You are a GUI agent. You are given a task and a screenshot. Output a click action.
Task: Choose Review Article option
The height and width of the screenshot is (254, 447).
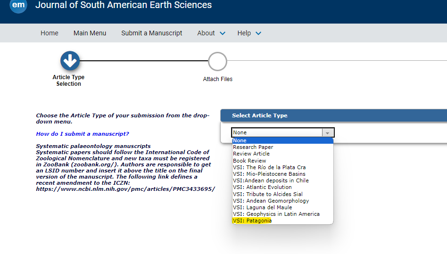tap(282, 154)
